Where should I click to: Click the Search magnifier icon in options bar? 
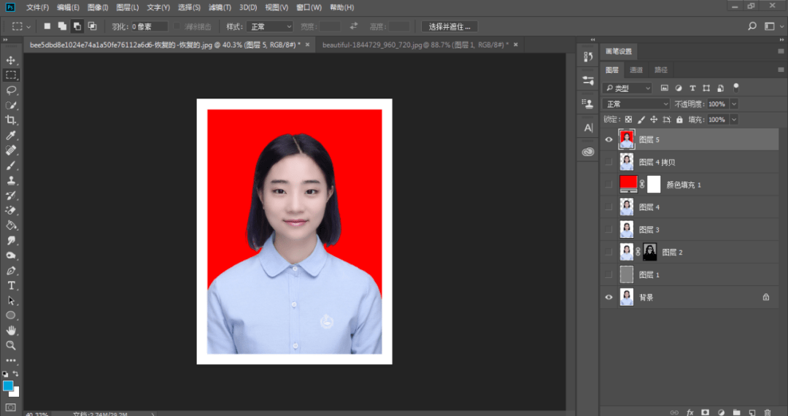[x=752, y=26]
